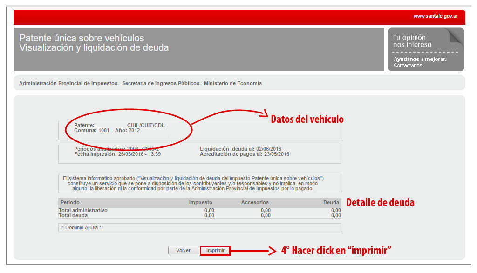Screen dimensions: 477x273
Task: Click the Fecha impresión date value
Action: click(139, 154)
